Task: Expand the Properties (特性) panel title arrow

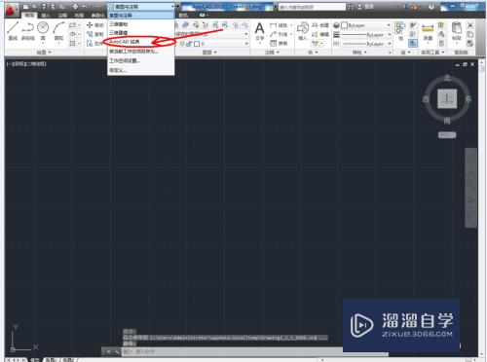Action: coord(366,53)
